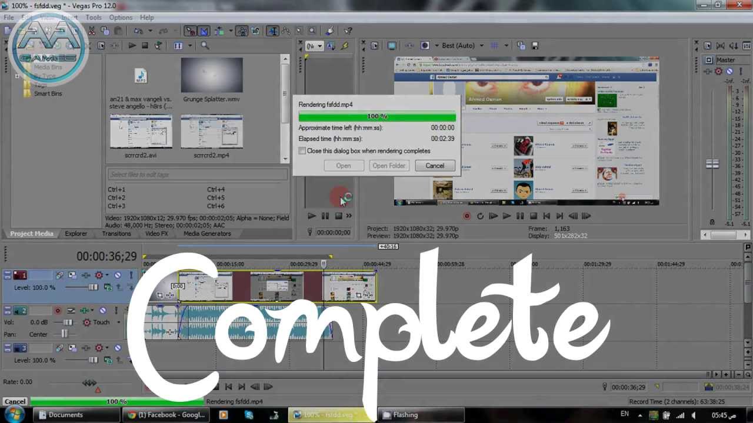Viewport: 753px width, 423px height.
Task: Solo video track 1
Action: (131, 275)
